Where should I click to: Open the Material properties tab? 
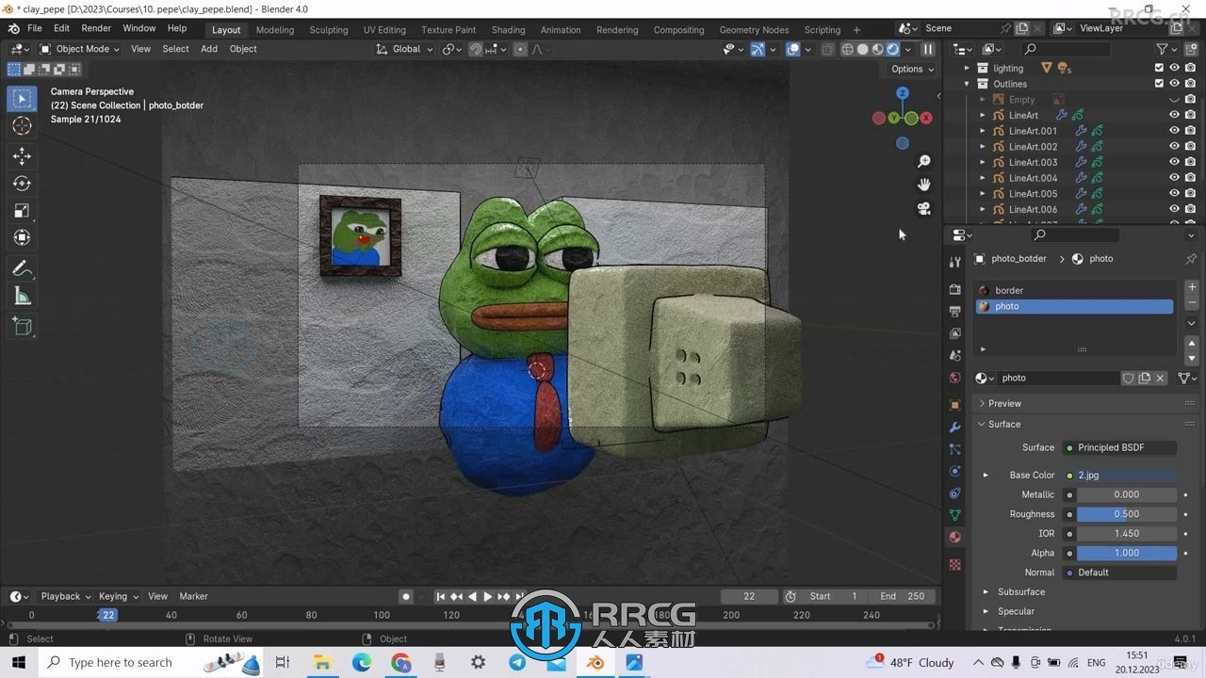click(955, 537)
